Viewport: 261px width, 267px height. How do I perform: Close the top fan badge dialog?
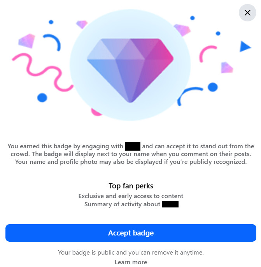247,12
